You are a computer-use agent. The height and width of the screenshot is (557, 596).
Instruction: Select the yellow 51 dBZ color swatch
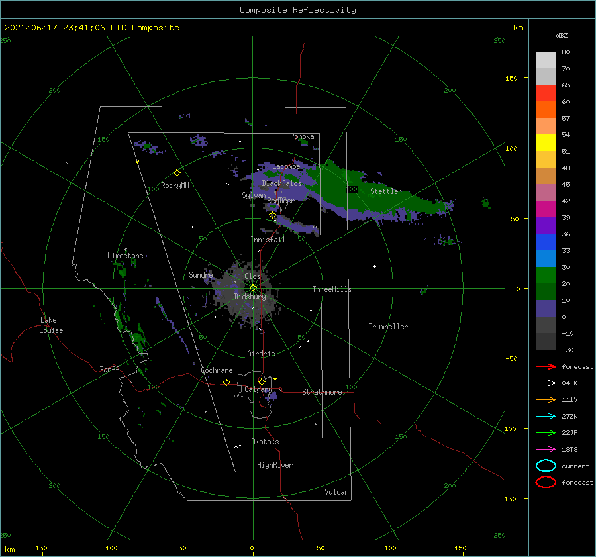tap(546, 142)
